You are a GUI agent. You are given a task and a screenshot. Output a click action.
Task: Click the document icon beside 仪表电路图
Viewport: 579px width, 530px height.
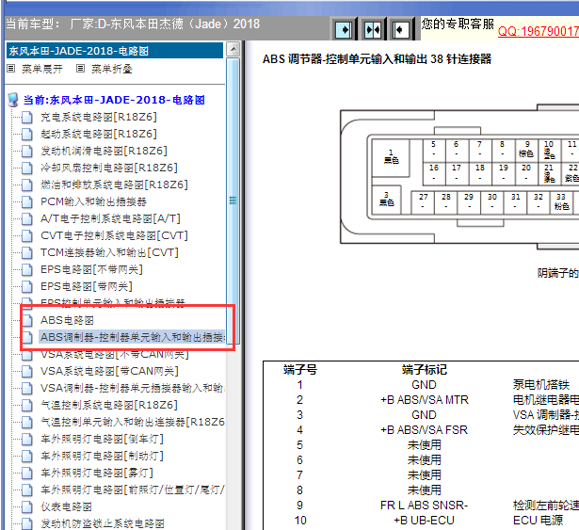pyautogui.click(x=27, y=507)
